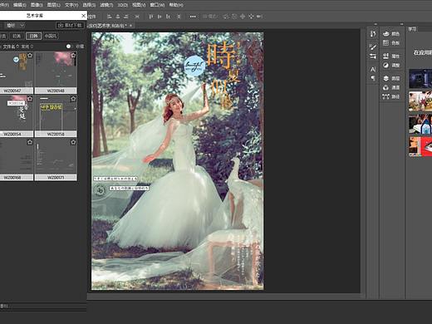Open the 图层 (Layer) menu
This screenshot has height=324, width=432.
pyautogui.click(x=54, y=5)
